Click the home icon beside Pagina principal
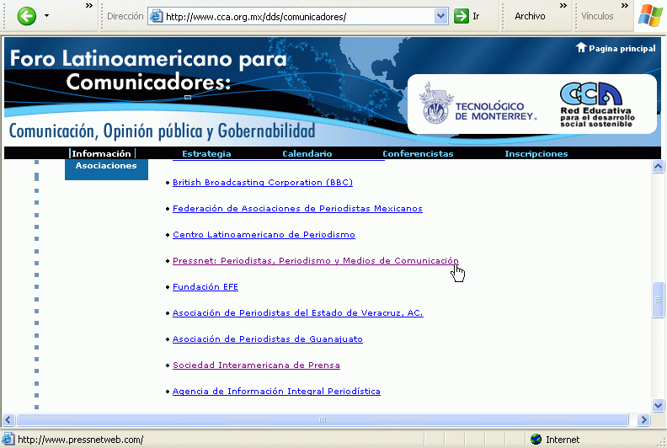 (x=581, y=48)
